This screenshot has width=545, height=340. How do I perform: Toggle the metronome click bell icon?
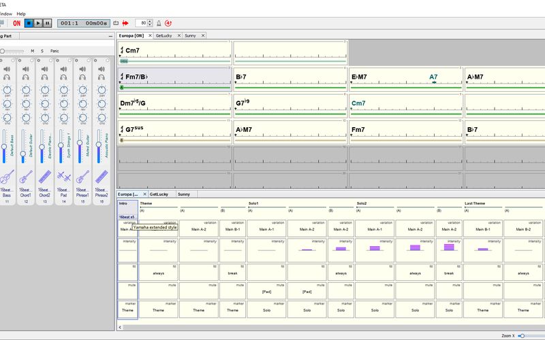[159, 23]
